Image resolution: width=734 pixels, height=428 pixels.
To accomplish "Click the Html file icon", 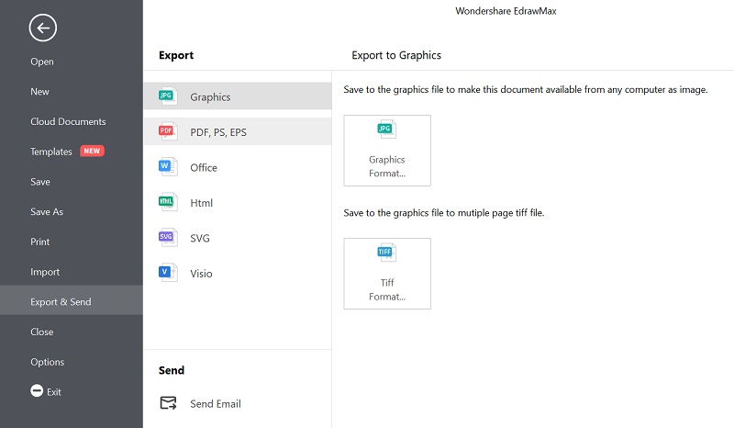I will (168, 202).
